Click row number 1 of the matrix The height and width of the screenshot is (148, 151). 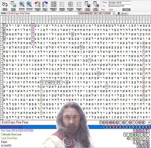1,26
